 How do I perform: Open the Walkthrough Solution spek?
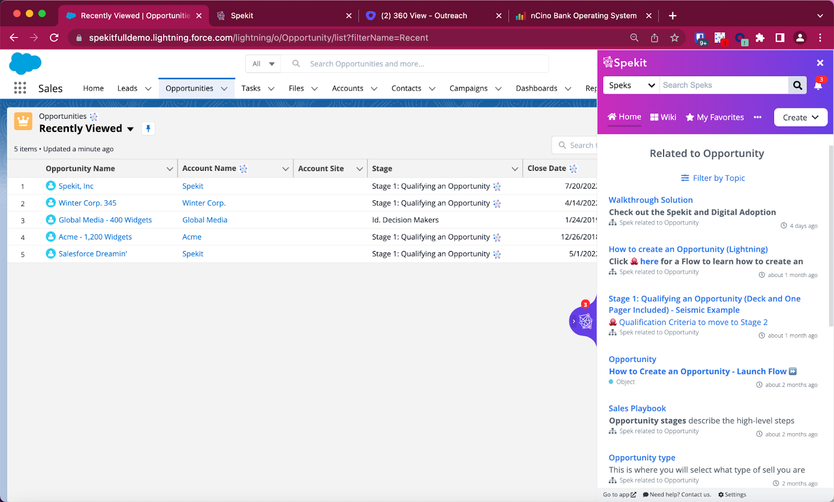tap(651, 200)
